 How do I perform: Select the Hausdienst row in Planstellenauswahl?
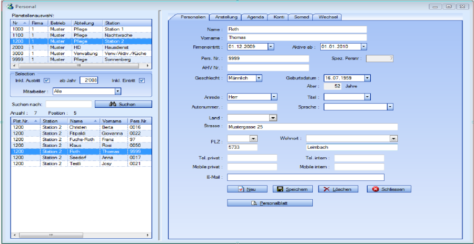click(x=79, y=47)
